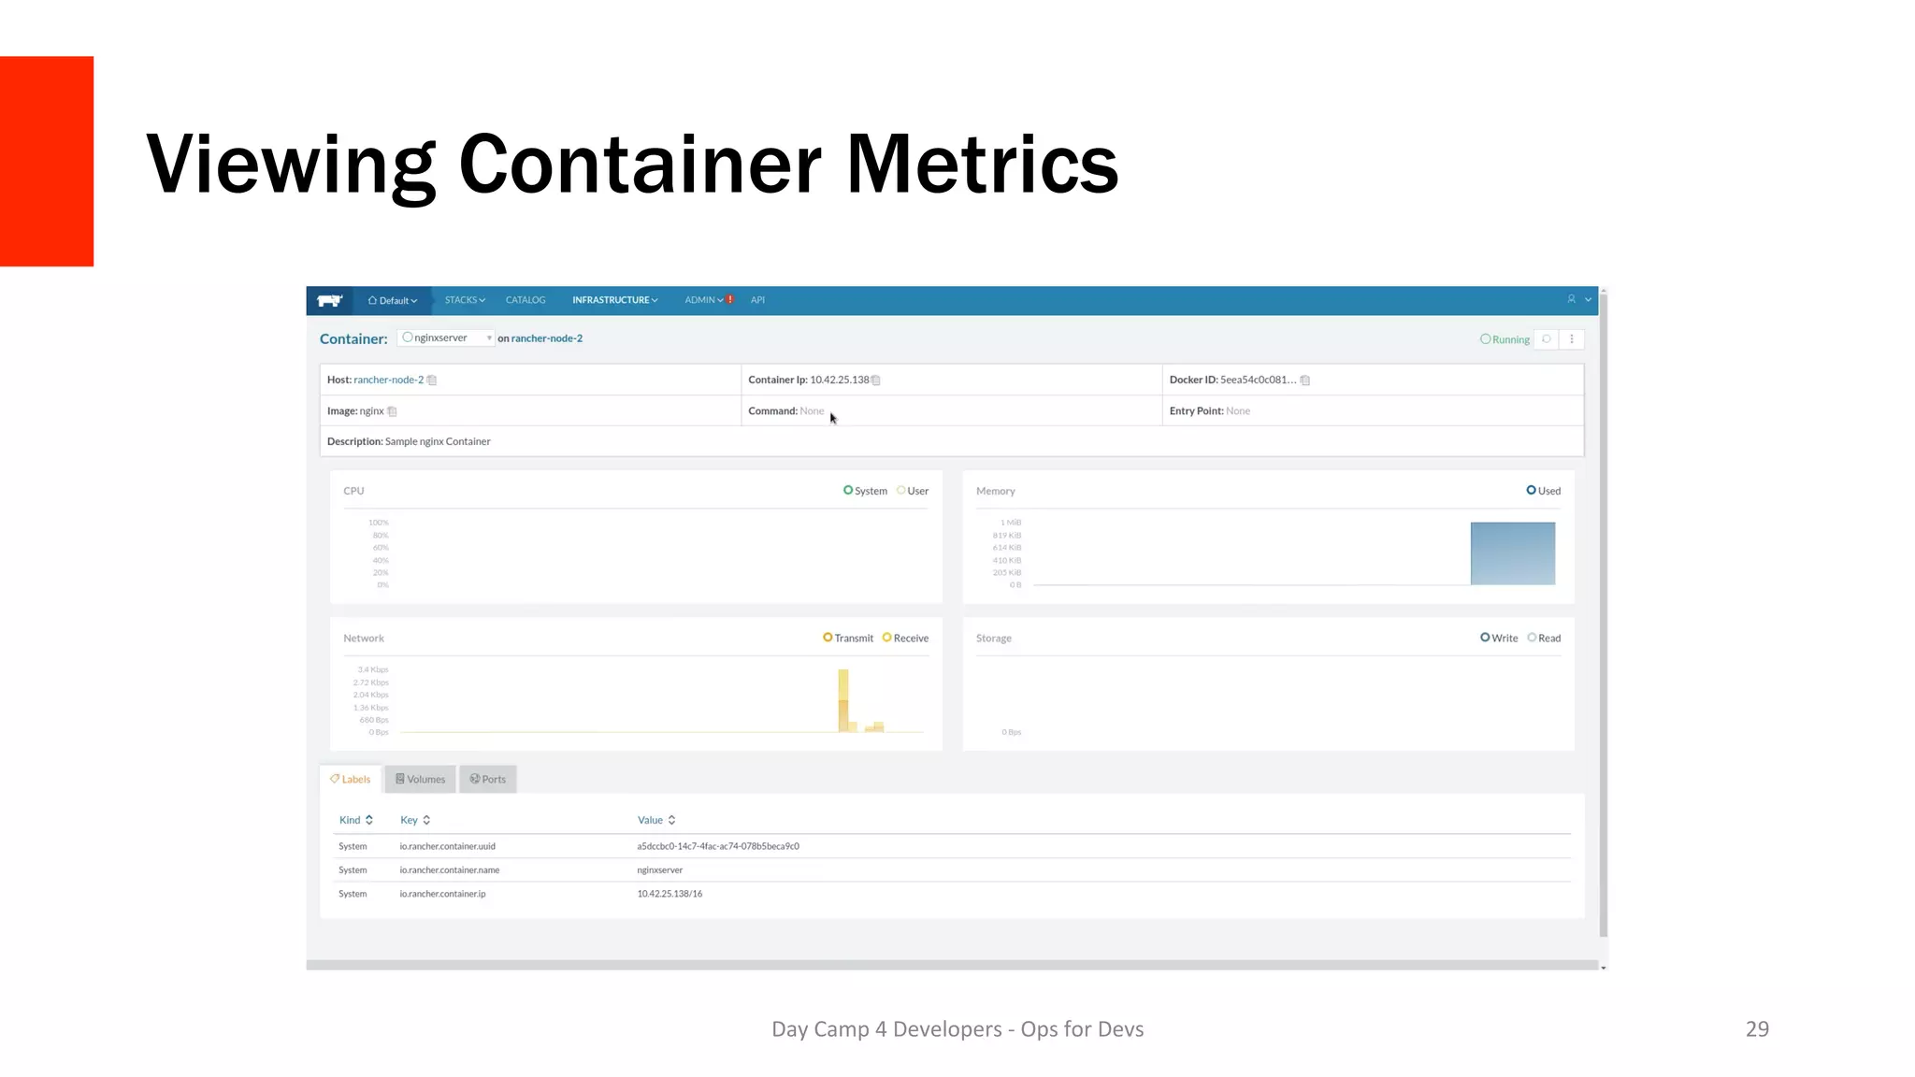The width and height of the screenshot is (1915, 1077).
Task: Click the Running status indicator
Action: click(1505, 339)
